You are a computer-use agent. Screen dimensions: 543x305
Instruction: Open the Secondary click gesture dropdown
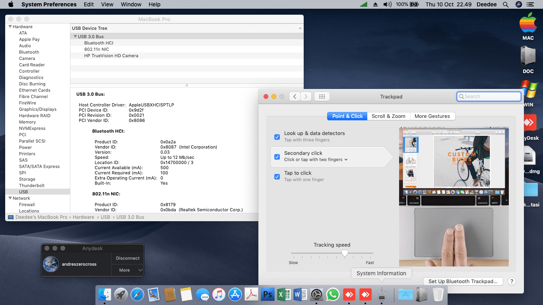tap(346, 160)
